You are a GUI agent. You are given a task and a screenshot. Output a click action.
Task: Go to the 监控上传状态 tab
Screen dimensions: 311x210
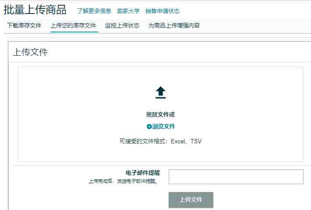click(x=122, y=25)
